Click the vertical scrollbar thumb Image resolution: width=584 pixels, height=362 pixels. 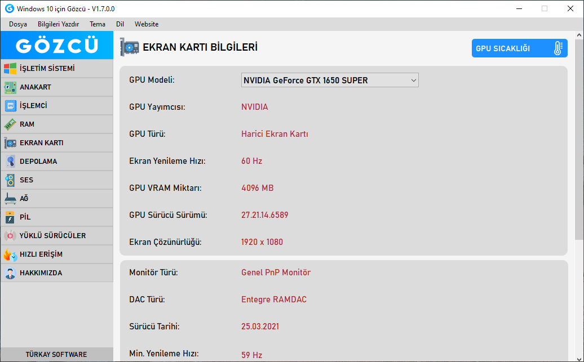(x=579, y=140)
